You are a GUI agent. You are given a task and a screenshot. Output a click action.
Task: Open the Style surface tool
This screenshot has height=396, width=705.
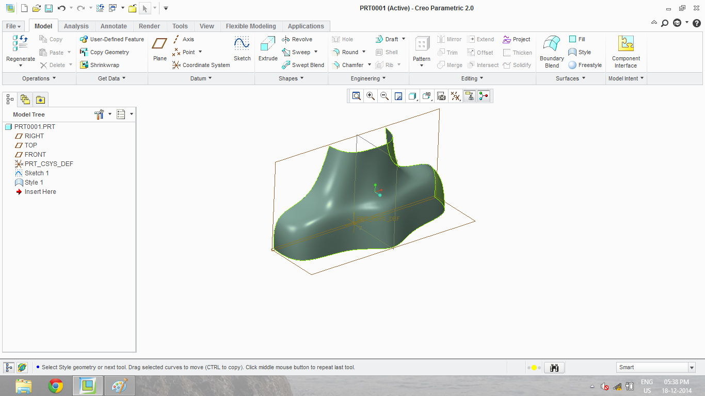(x=580, y=52)
